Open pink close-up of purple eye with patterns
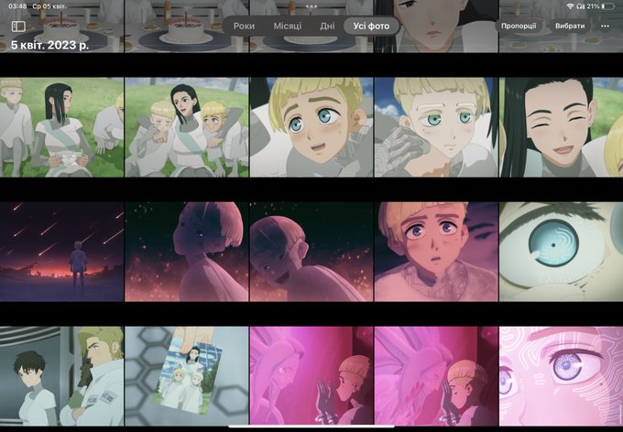 (561, 376)
